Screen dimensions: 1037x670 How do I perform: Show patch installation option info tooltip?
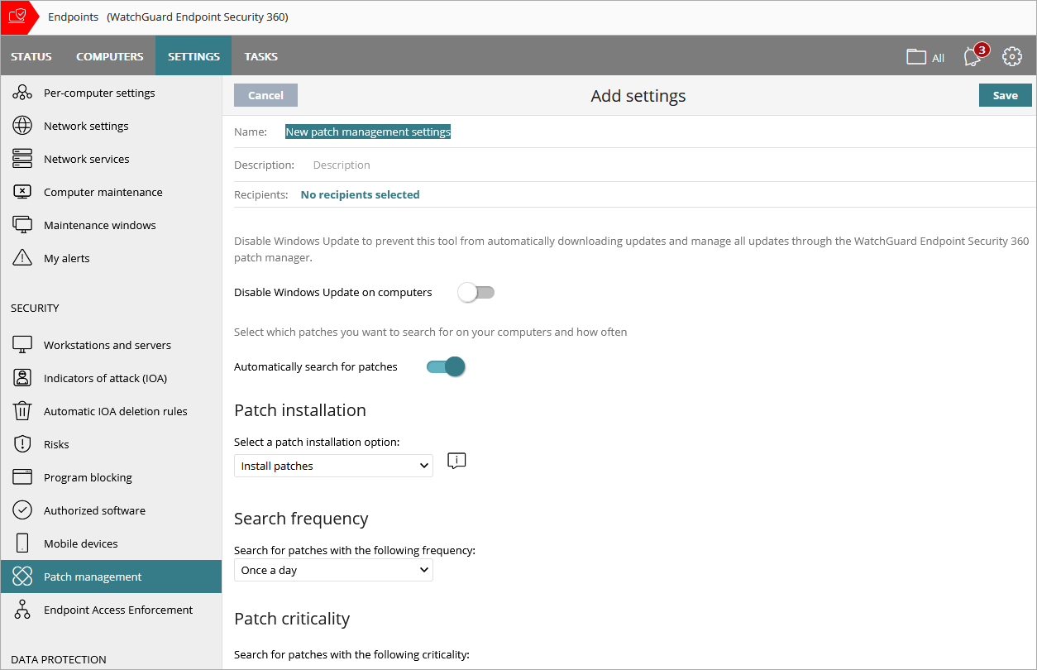point(456,462)
